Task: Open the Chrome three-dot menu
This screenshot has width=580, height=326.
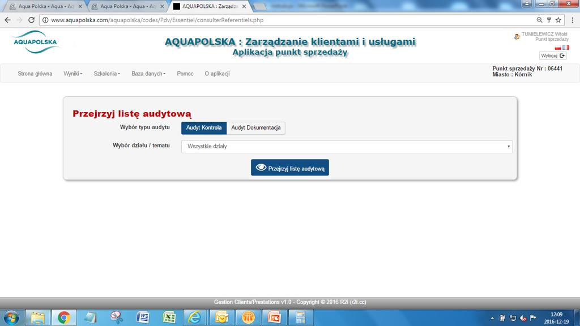Action: coord(573,20)
